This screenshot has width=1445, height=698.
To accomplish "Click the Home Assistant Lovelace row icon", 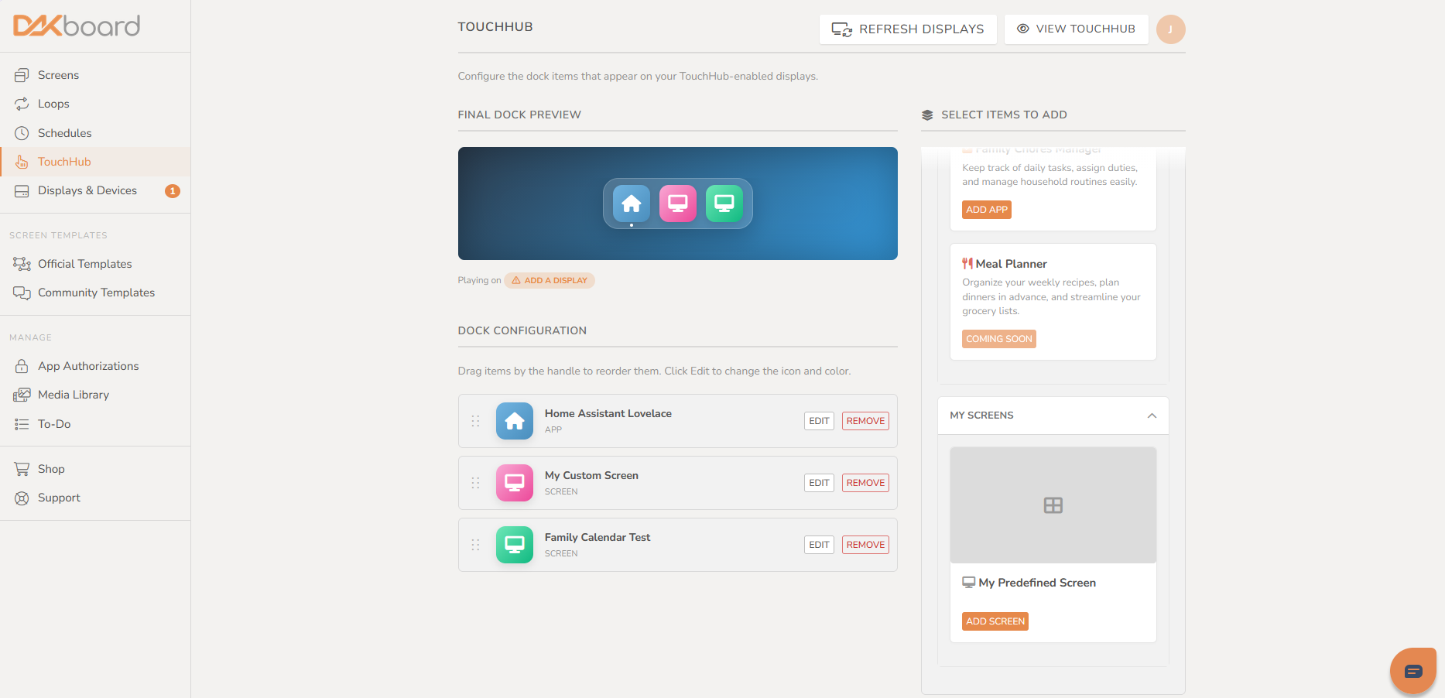I will click(515, 421).
